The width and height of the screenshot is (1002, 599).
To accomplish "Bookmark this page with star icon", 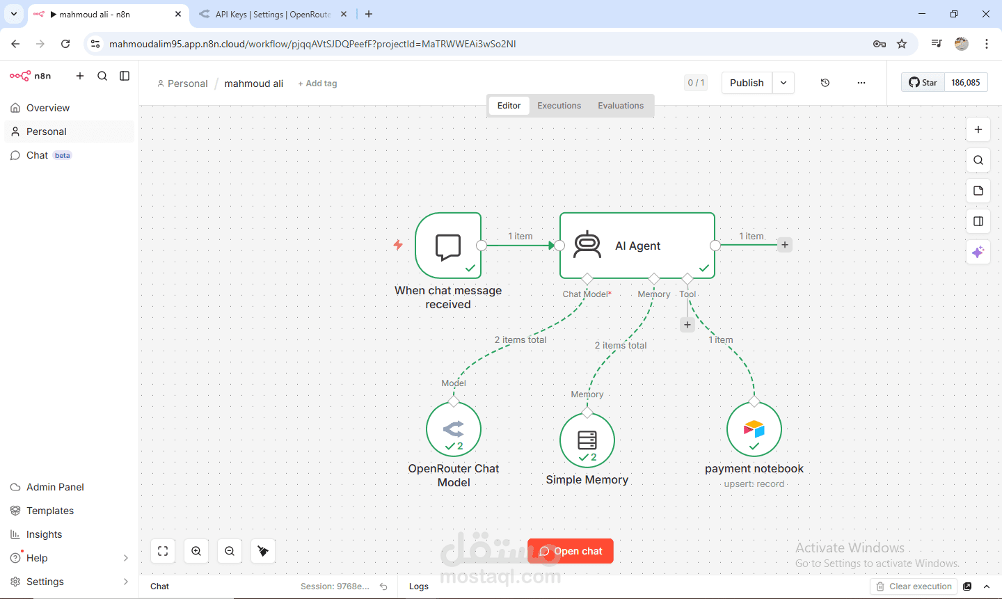I will pos(902,44).
